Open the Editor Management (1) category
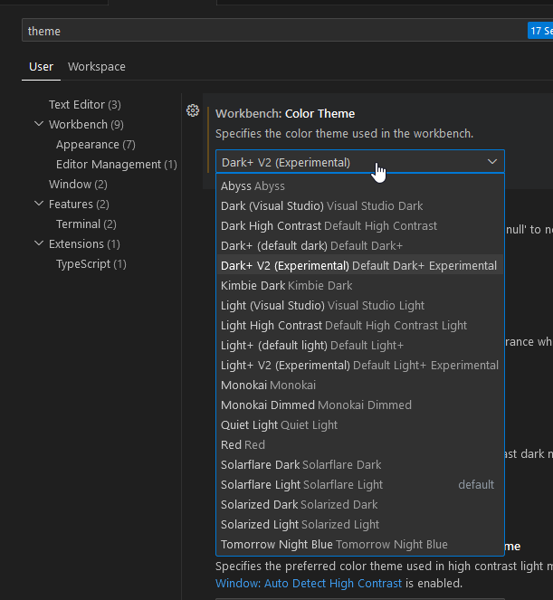Image resolution: width=553 pixels, height=600 pixels. (x=117, y=164)
